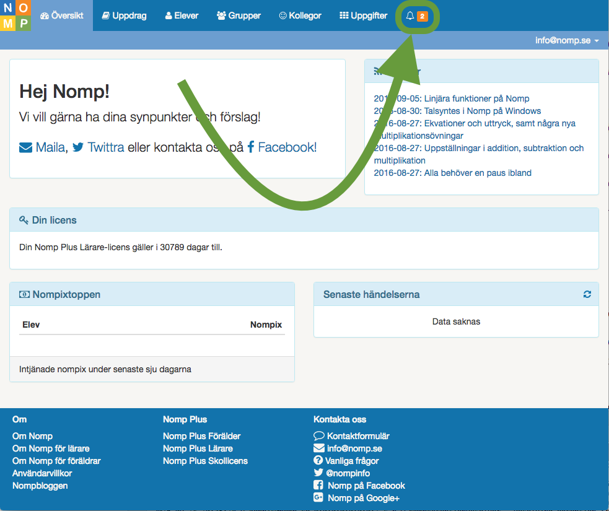Click the question mark icon by Vanliga frågor
Image resolution: width=609 pixels, height=511 pixels.
(318, 460)
